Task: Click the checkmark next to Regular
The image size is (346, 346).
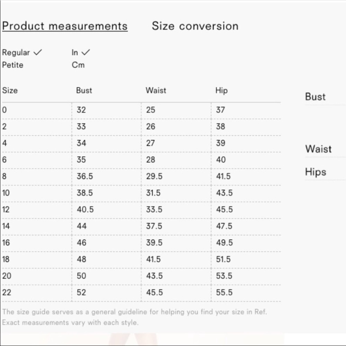Action: point(37,52)
